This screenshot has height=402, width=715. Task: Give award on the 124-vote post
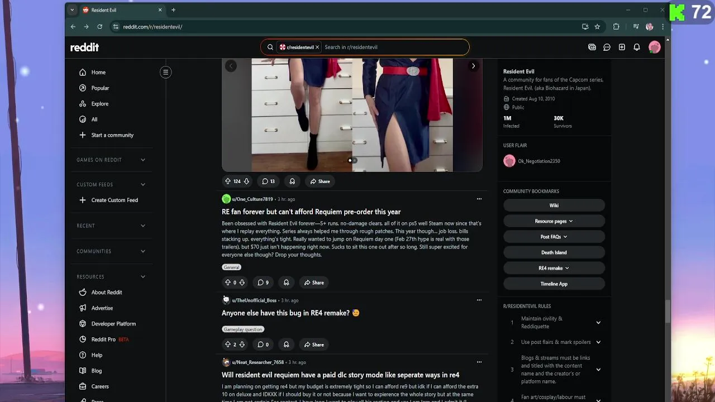pos(292,181)
